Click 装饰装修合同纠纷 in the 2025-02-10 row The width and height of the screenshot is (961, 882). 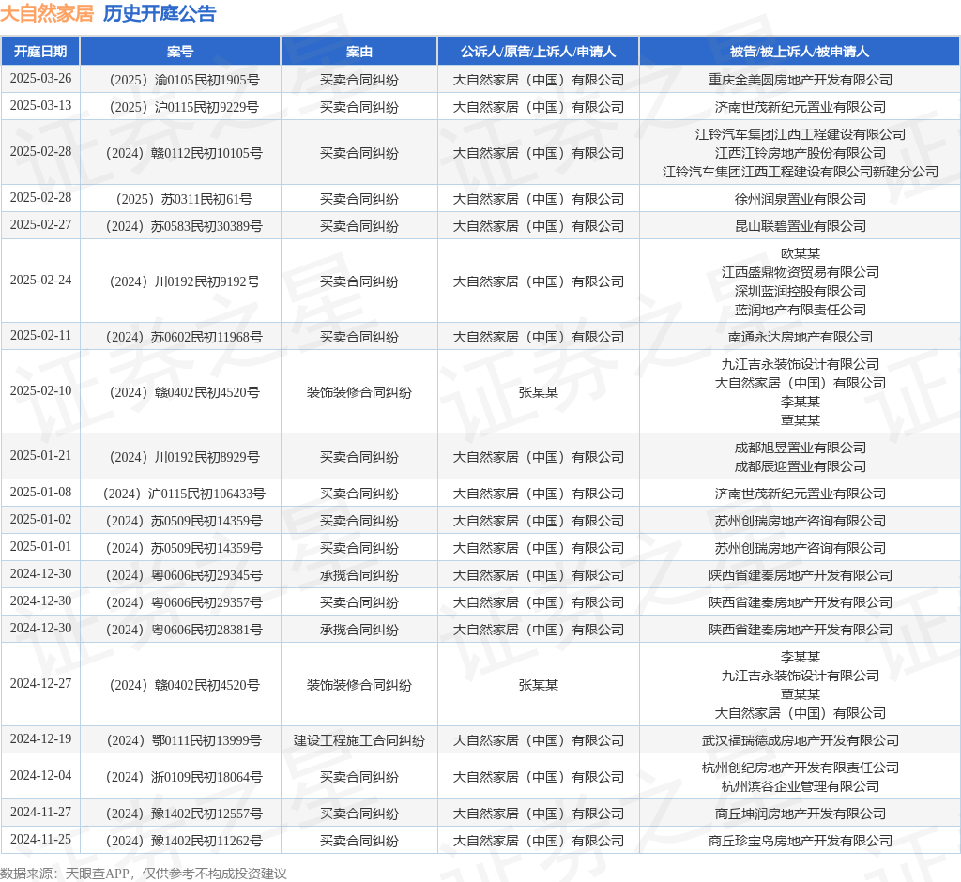(359, 392)
